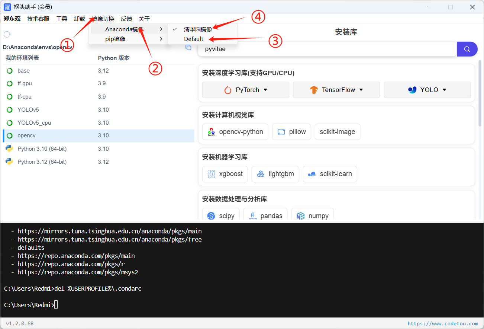The image size is (484, 329).
Task: Click the tf-cpu environment conda icon
Action: [10, 97]
